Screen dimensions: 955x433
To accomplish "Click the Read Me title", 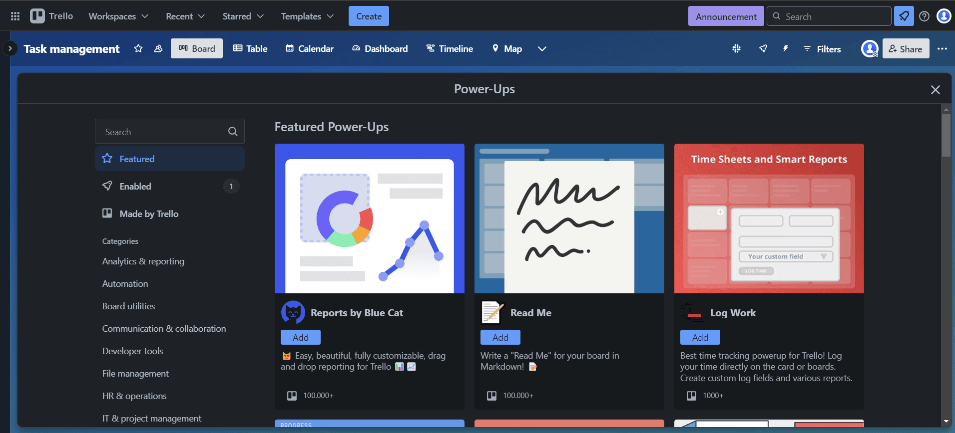I will [531, 313].
